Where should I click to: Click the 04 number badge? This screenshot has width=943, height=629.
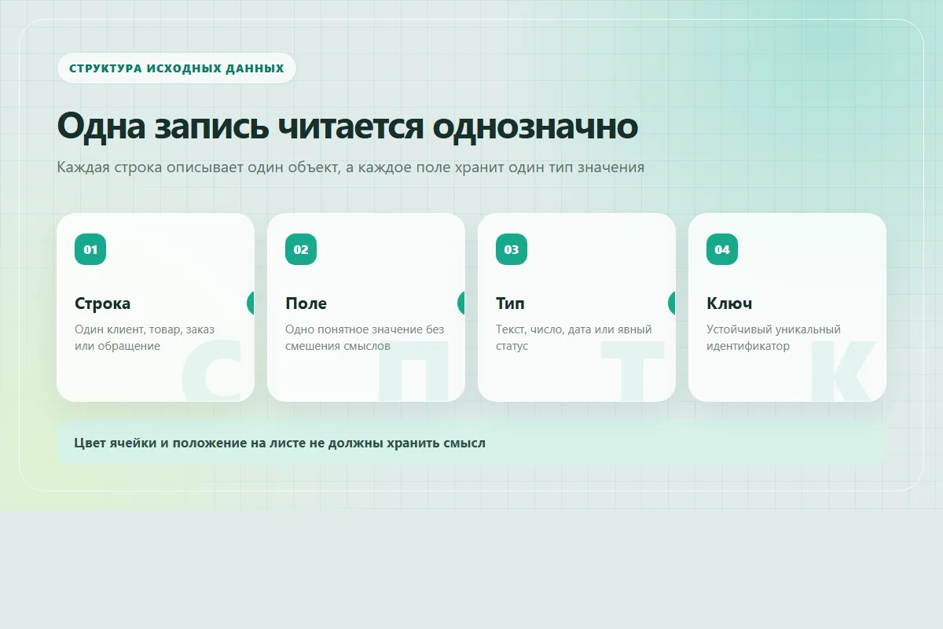722,249
